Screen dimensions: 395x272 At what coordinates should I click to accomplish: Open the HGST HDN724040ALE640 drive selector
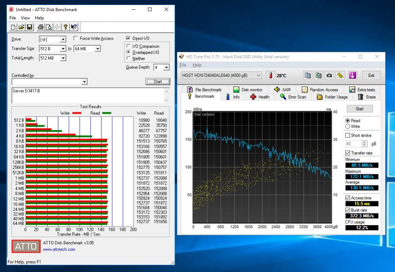(x=221, y=76)
